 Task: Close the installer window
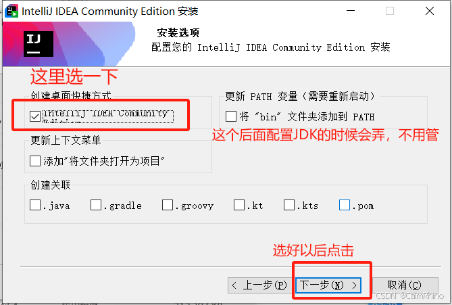point(430,11)
